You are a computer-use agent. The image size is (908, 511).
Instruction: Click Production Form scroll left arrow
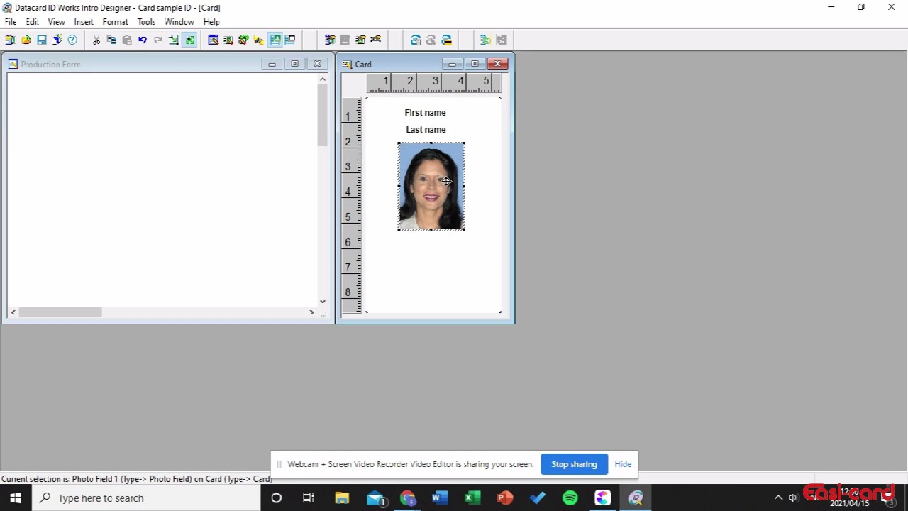click(13, 312)
